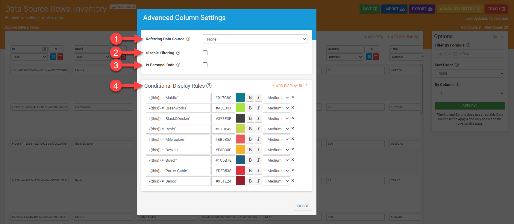The width and height of the screenshot is (514, 224).
Task: Click the By Column help icon
Action: point(457,84)
